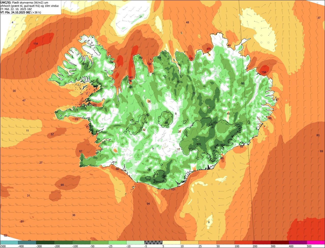Image resolution: width=325 pixels, height=248 pixels.
Task: Click the light teal -500 to -400 legend swatch
Action: pyautogui.click(x=9, y=242)
